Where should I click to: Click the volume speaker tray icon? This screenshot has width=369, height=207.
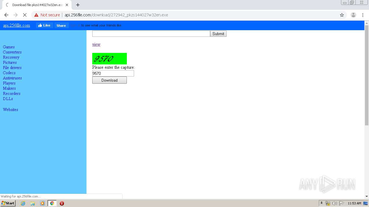[334, 203]
